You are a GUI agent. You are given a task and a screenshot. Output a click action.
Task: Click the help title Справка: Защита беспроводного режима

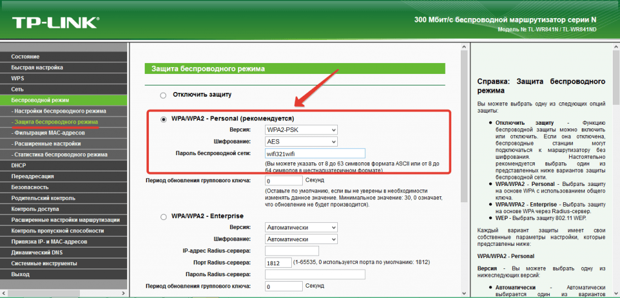point(541,86)
